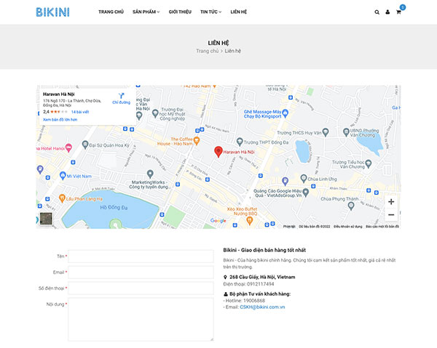This screenshot has width=437, height=348.
Task: Select Đại Sứ Quán Hoa Kỳ marker
Action: tap(85, 145)
